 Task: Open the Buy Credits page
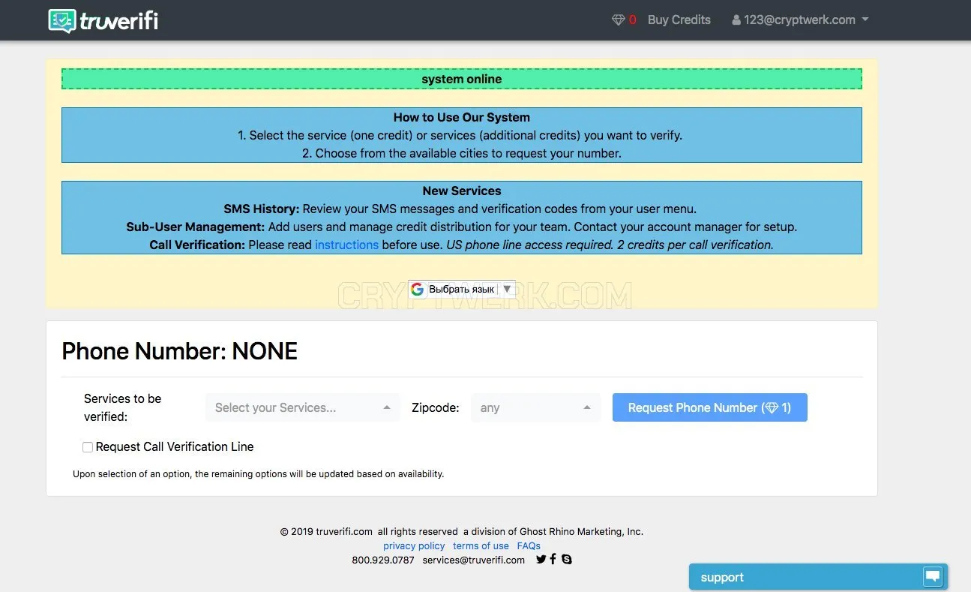click(679, 20)
